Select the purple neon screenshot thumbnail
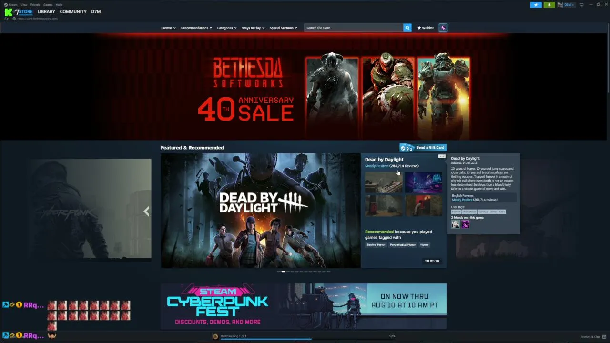 (x=424, y=182)
